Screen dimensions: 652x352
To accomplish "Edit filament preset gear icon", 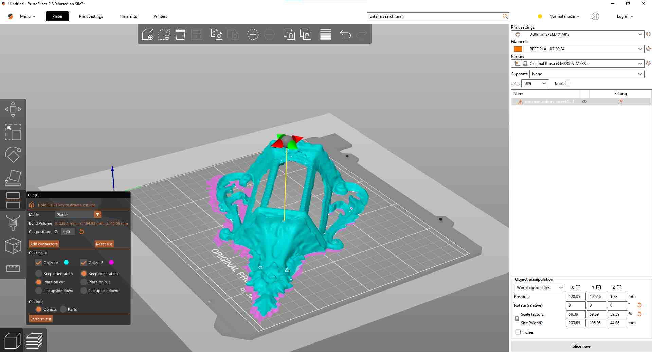I will click(648, 49).
